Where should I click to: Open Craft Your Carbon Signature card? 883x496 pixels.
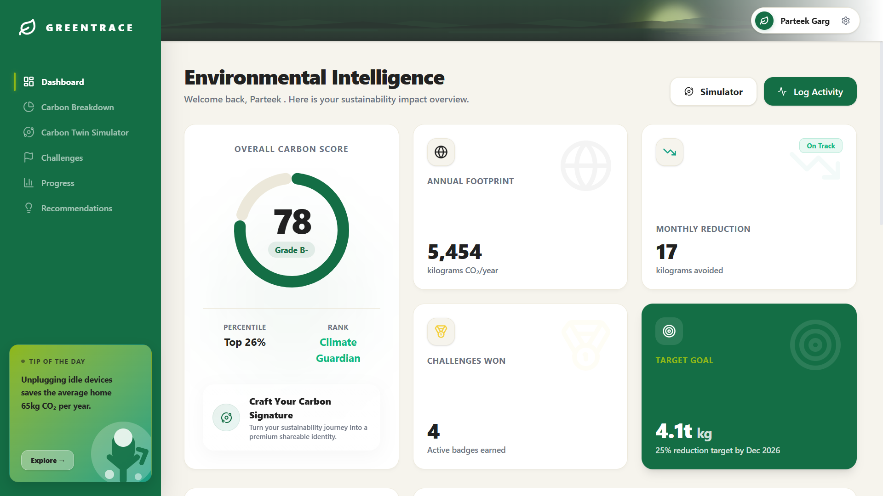click(x=292, y=417)
